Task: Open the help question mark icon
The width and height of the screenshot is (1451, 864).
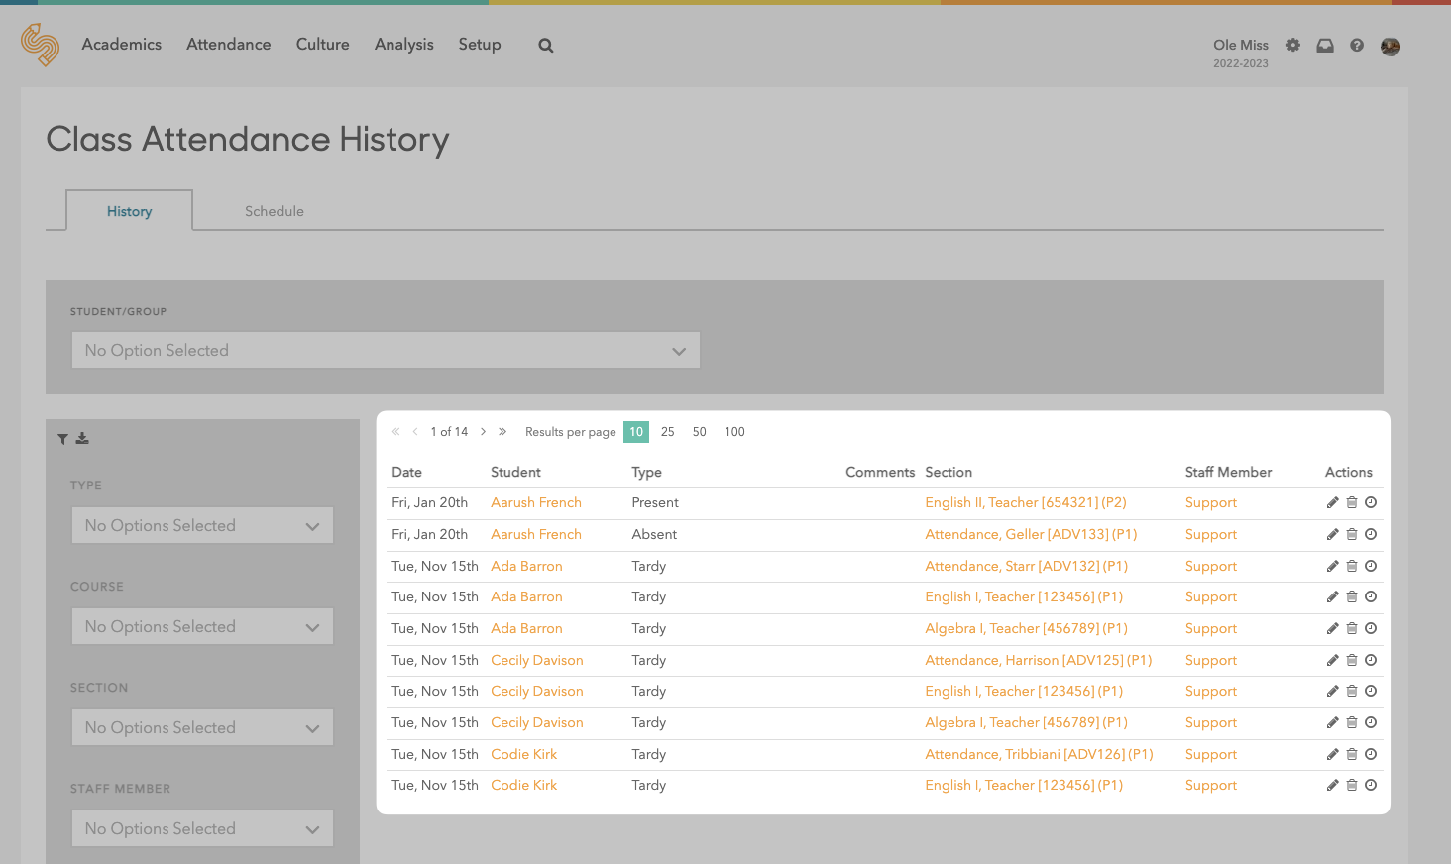Action: (1357, 45)
